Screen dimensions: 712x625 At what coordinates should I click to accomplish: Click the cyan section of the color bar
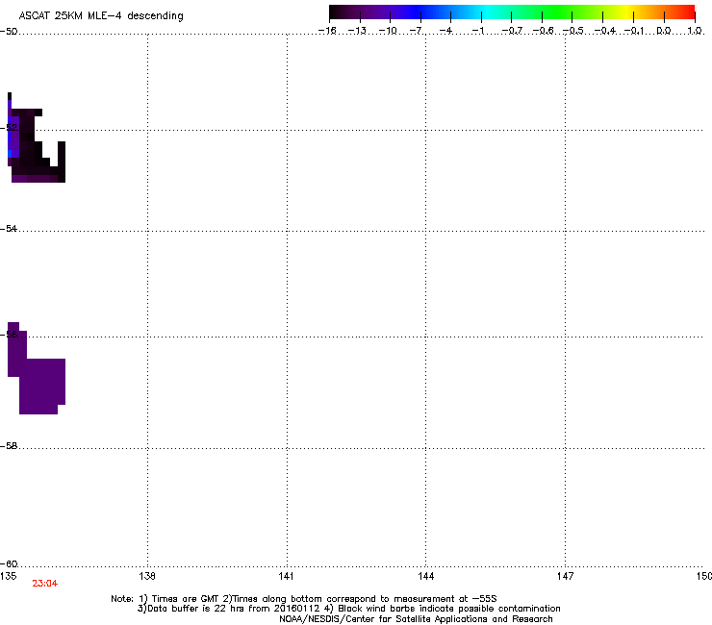(x=486, y=12)
